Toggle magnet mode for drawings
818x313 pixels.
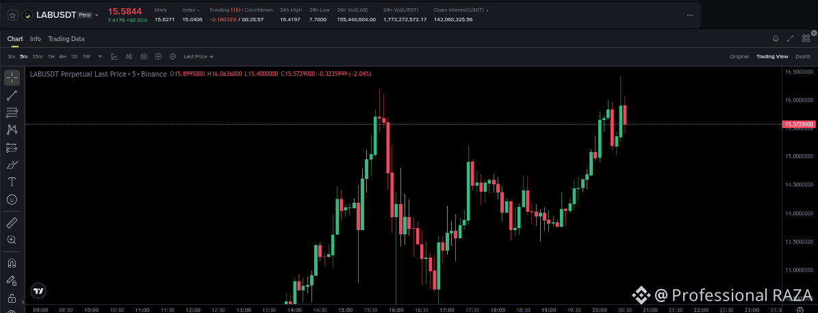pyautogui.click(x=12, y=264)
